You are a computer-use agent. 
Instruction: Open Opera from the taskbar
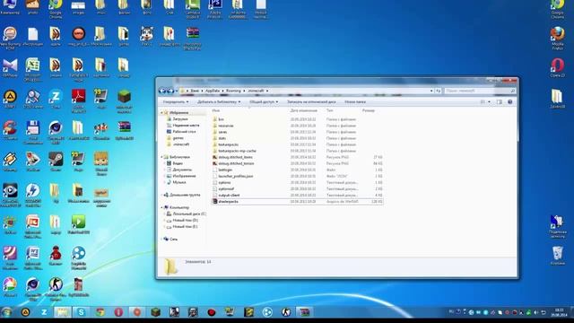point(118,312)
